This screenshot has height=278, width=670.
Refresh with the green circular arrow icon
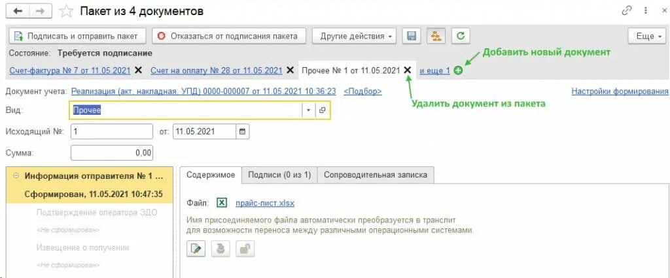pos(461,37)
